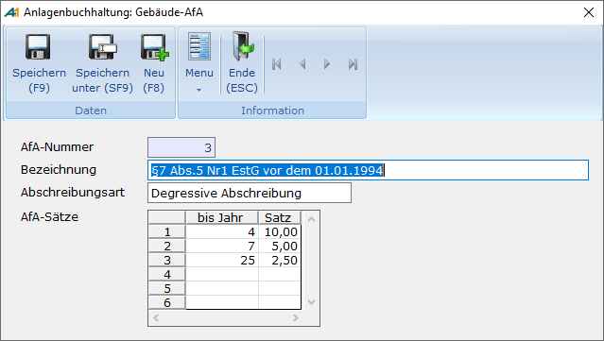Viewport: 604px width, 341px height.
Task: Select the 'Satz' column header
Action: coord(280,217)
